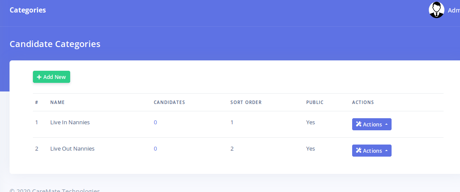Click the tools icon for Live In Nannies
The width and height of the screenshot is (460, 192).
tap(358, 124)
